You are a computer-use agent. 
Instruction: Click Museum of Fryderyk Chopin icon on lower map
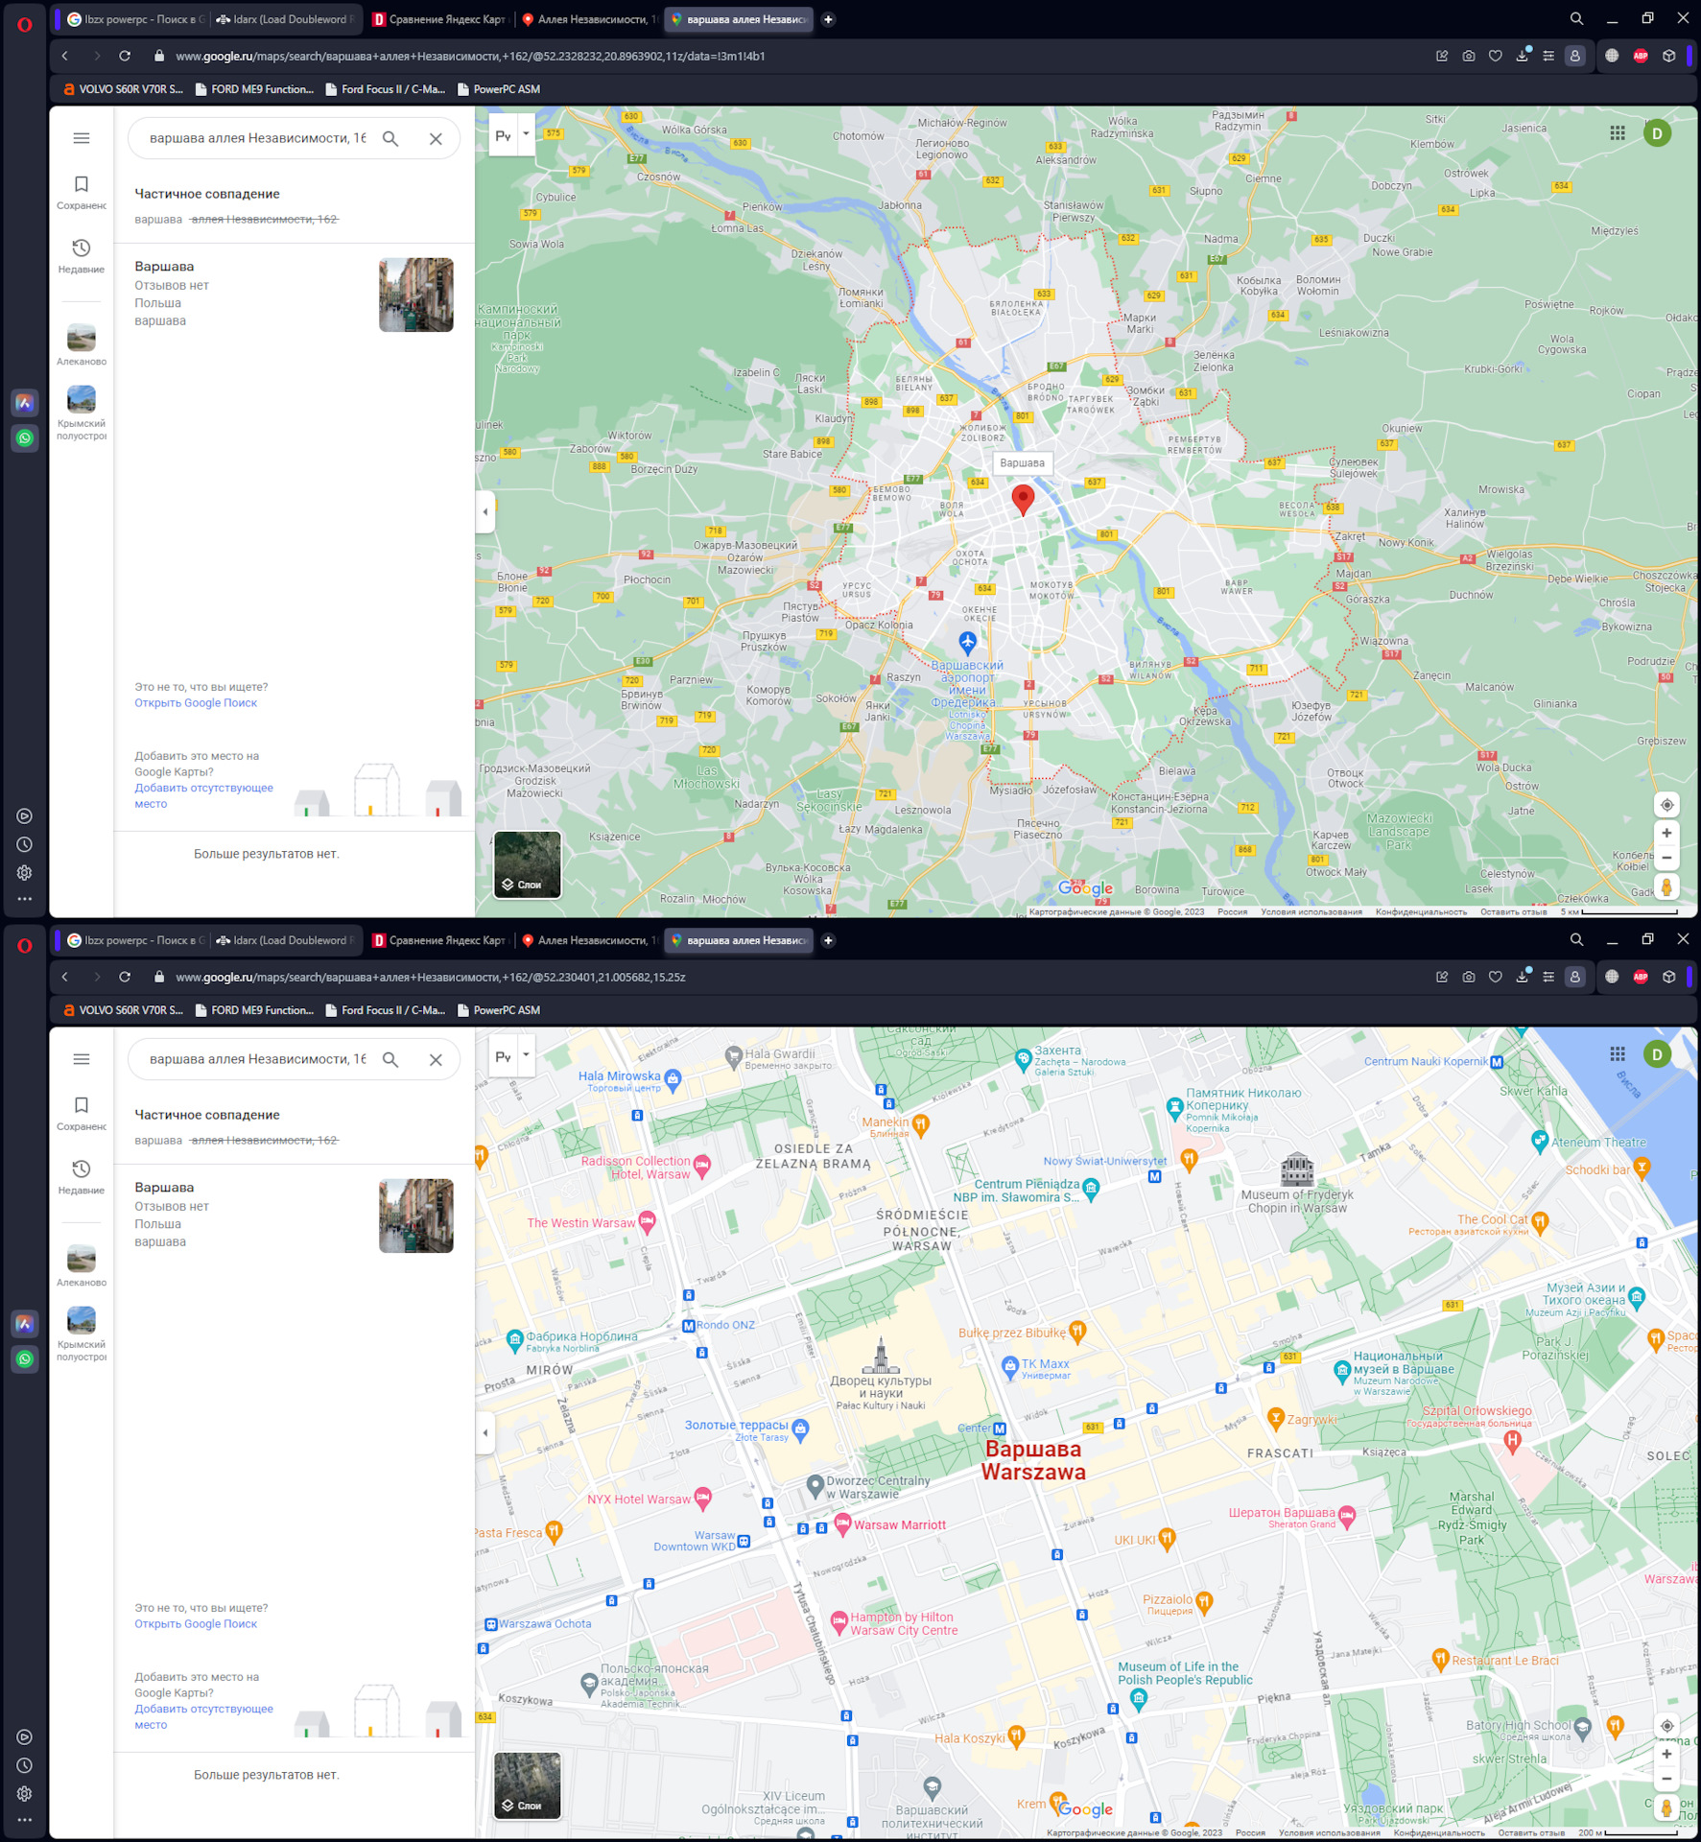pyautogui.click(x=1296, y=1169)
